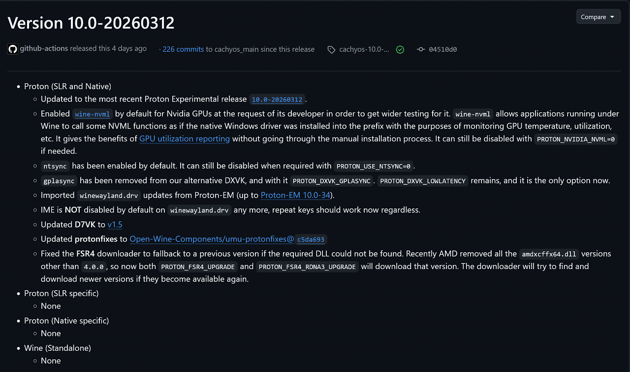
Task: Open the Compare dropdown
Action: coord(598,17)
